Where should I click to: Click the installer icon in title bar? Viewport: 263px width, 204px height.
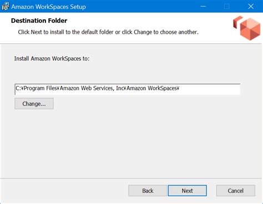pos(5,7)
